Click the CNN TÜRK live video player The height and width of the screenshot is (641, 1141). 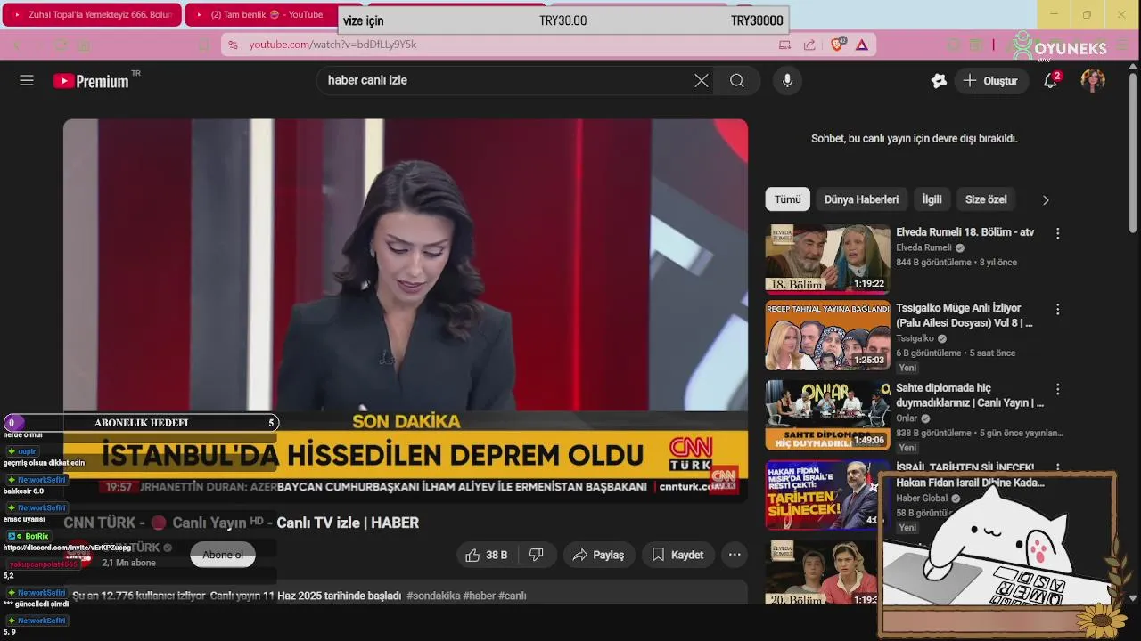point(406,310)
